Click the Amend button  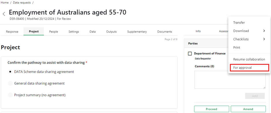click(248, 109)
